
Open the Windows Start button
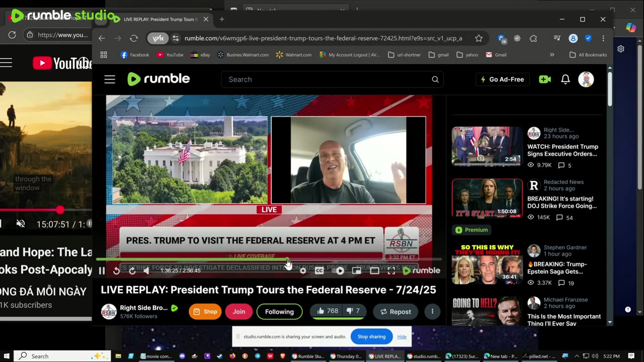click(7, 356)
